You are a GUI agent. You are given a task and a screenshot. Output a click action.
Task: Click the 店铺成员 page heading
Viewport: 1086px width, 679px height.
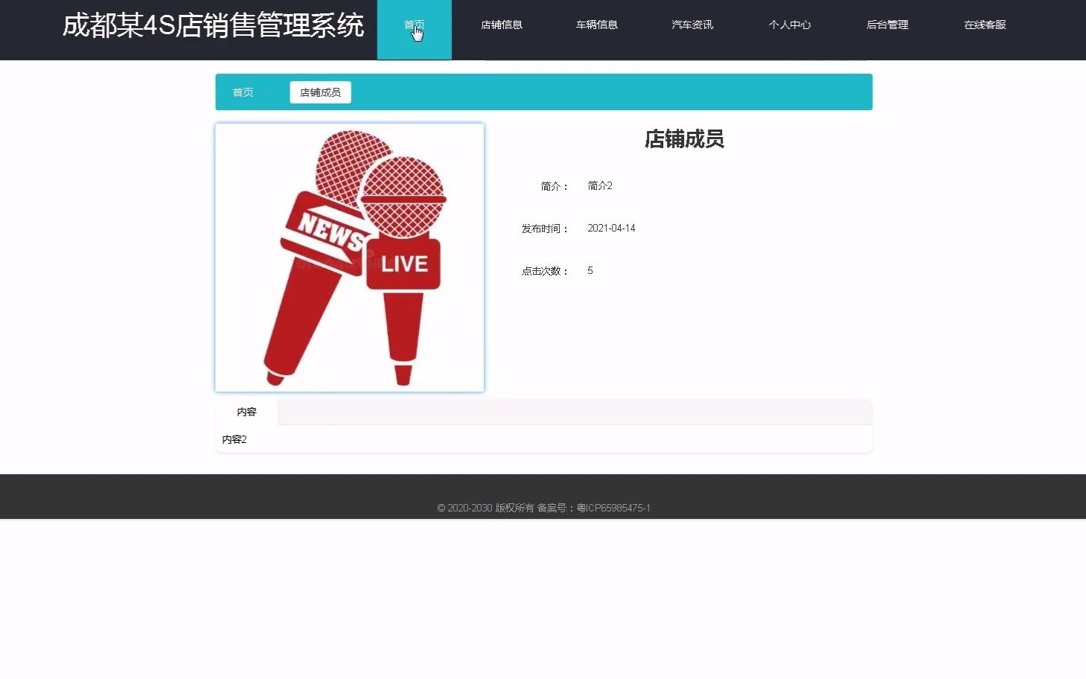click(683, 140)
